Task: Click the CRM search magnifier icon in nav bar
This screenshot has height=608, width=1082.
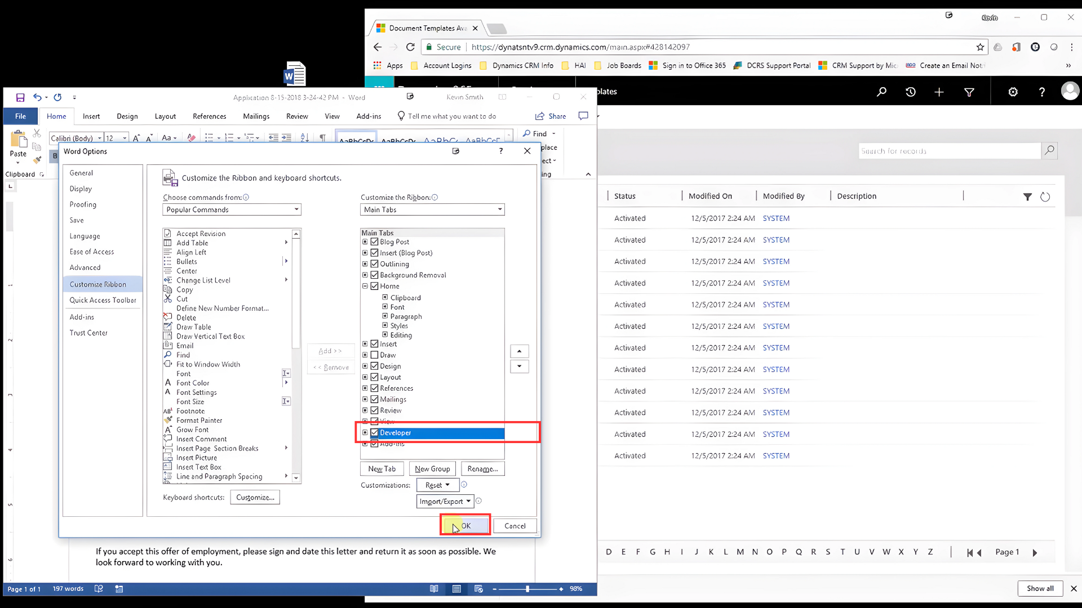Action: pos(881,92)
